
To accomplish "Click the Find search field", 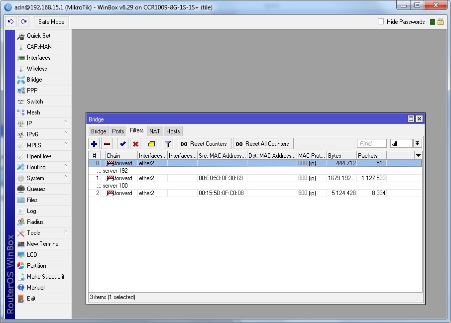I will pyautogui.click(x=371, y=144).
